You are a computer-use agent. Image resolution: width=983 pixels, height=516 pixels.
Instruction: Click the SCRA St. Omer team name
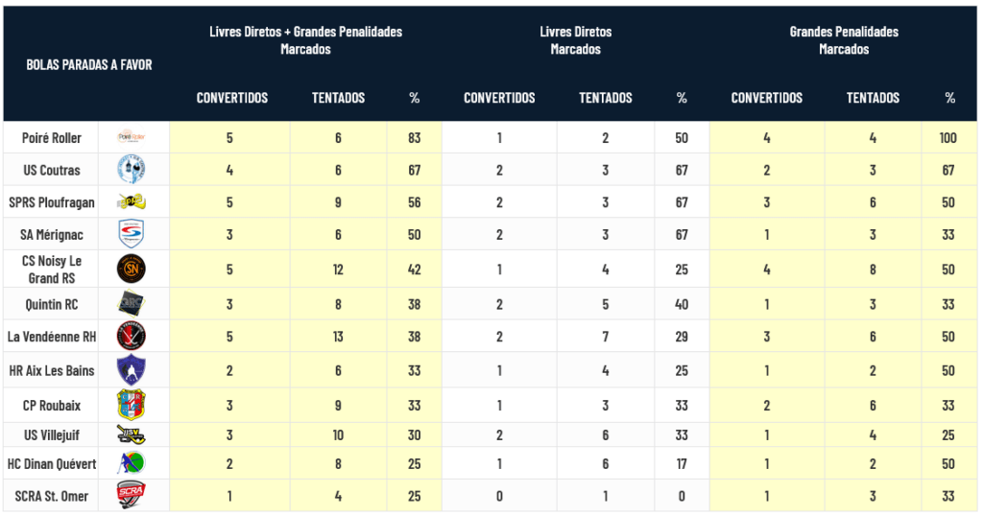52,495
